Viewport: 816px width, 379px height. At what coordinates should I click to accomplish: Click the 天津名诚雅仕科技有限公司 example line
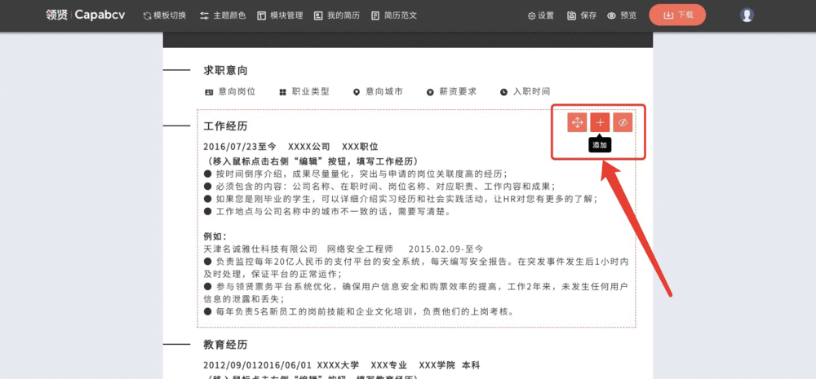pyautogui.click(x=344, y=249)
